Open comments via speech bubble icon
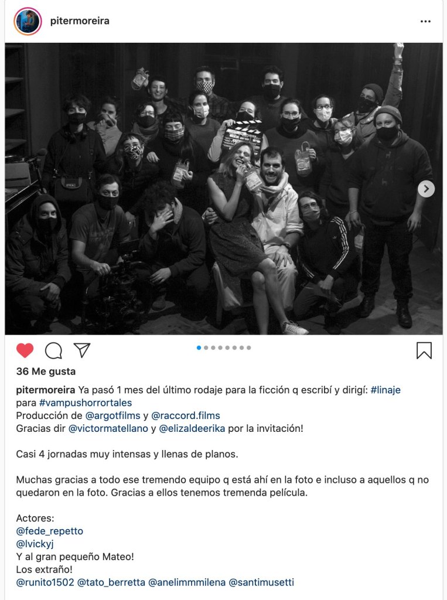447x600 pixels. coord(53,350)
